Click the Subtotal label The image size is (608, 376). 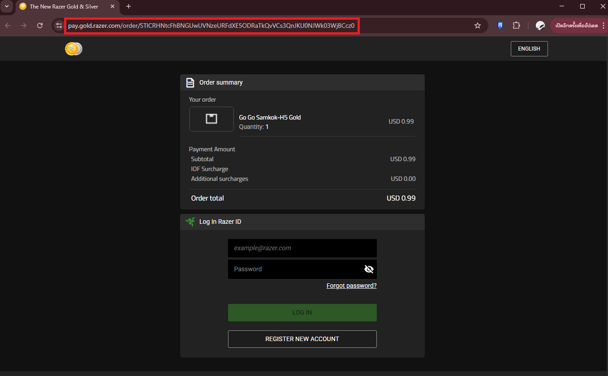(x=202, y=159)
